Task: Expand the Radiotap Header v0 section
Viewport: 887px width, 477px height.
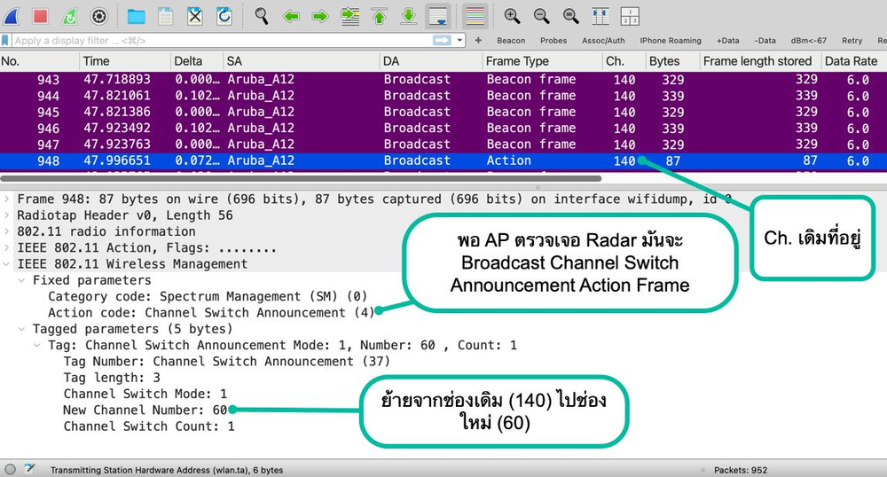Action: pyautogui.click(x=8, y=215)
